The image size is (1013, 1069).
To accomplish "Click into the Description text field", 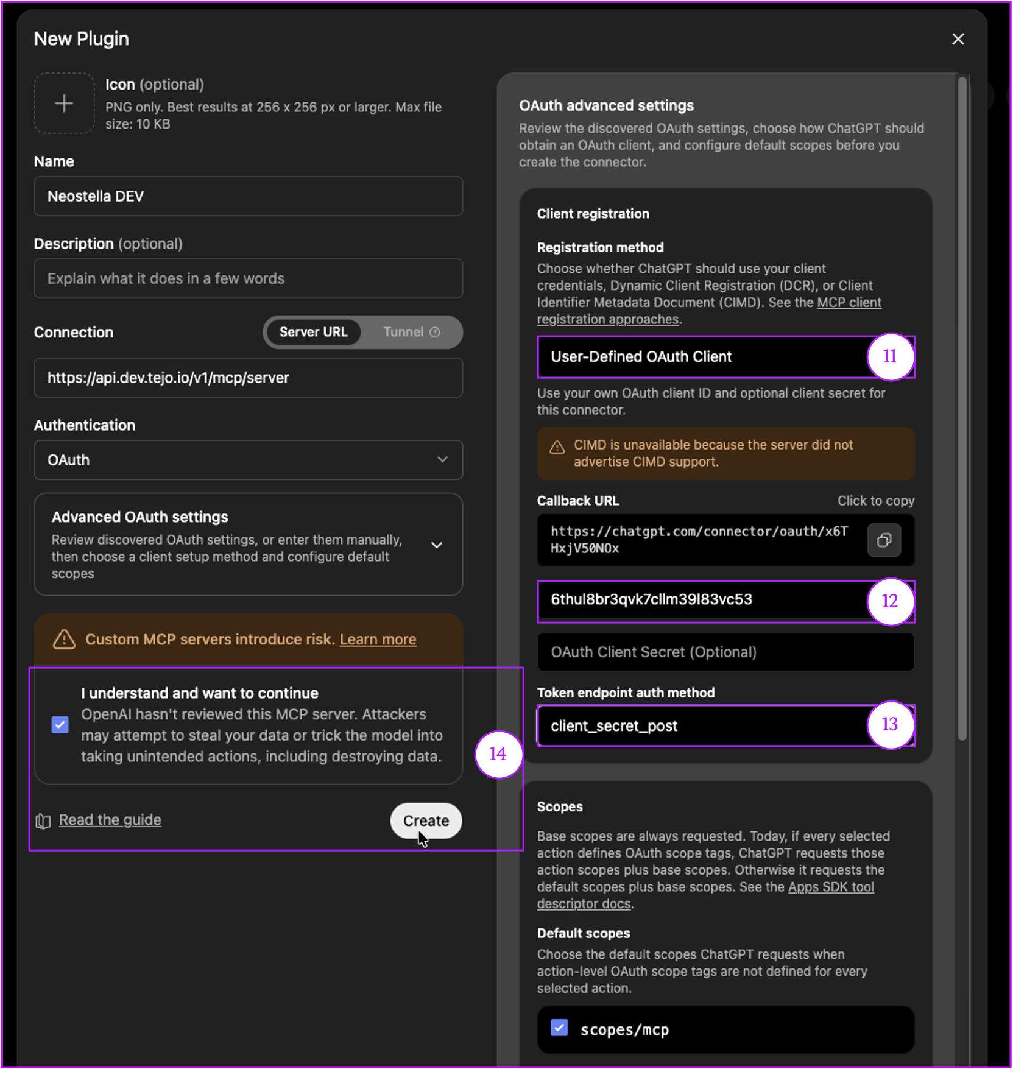I will pos(248,278).
